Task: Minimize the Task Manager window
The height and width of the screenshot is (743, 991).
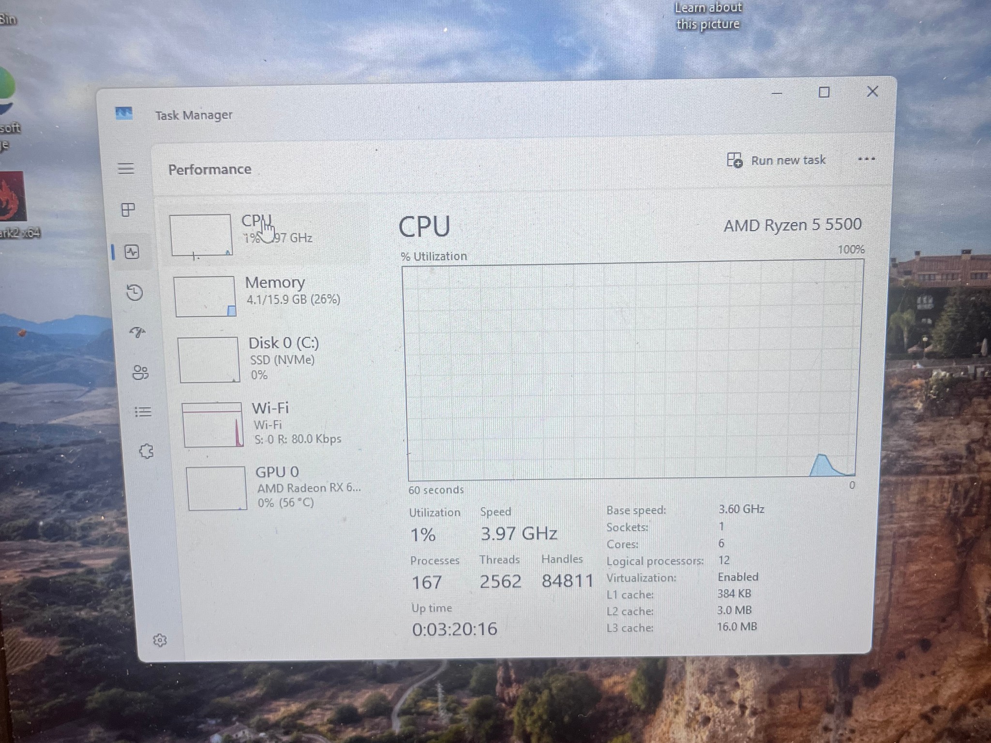Action: tap(777, 93)
